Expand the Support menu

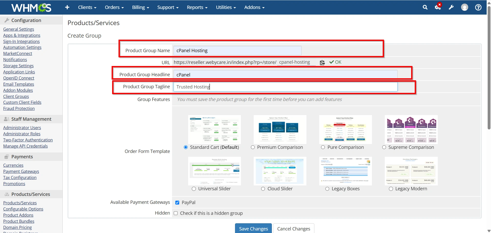pyautogui.click(x=168, y=7)
